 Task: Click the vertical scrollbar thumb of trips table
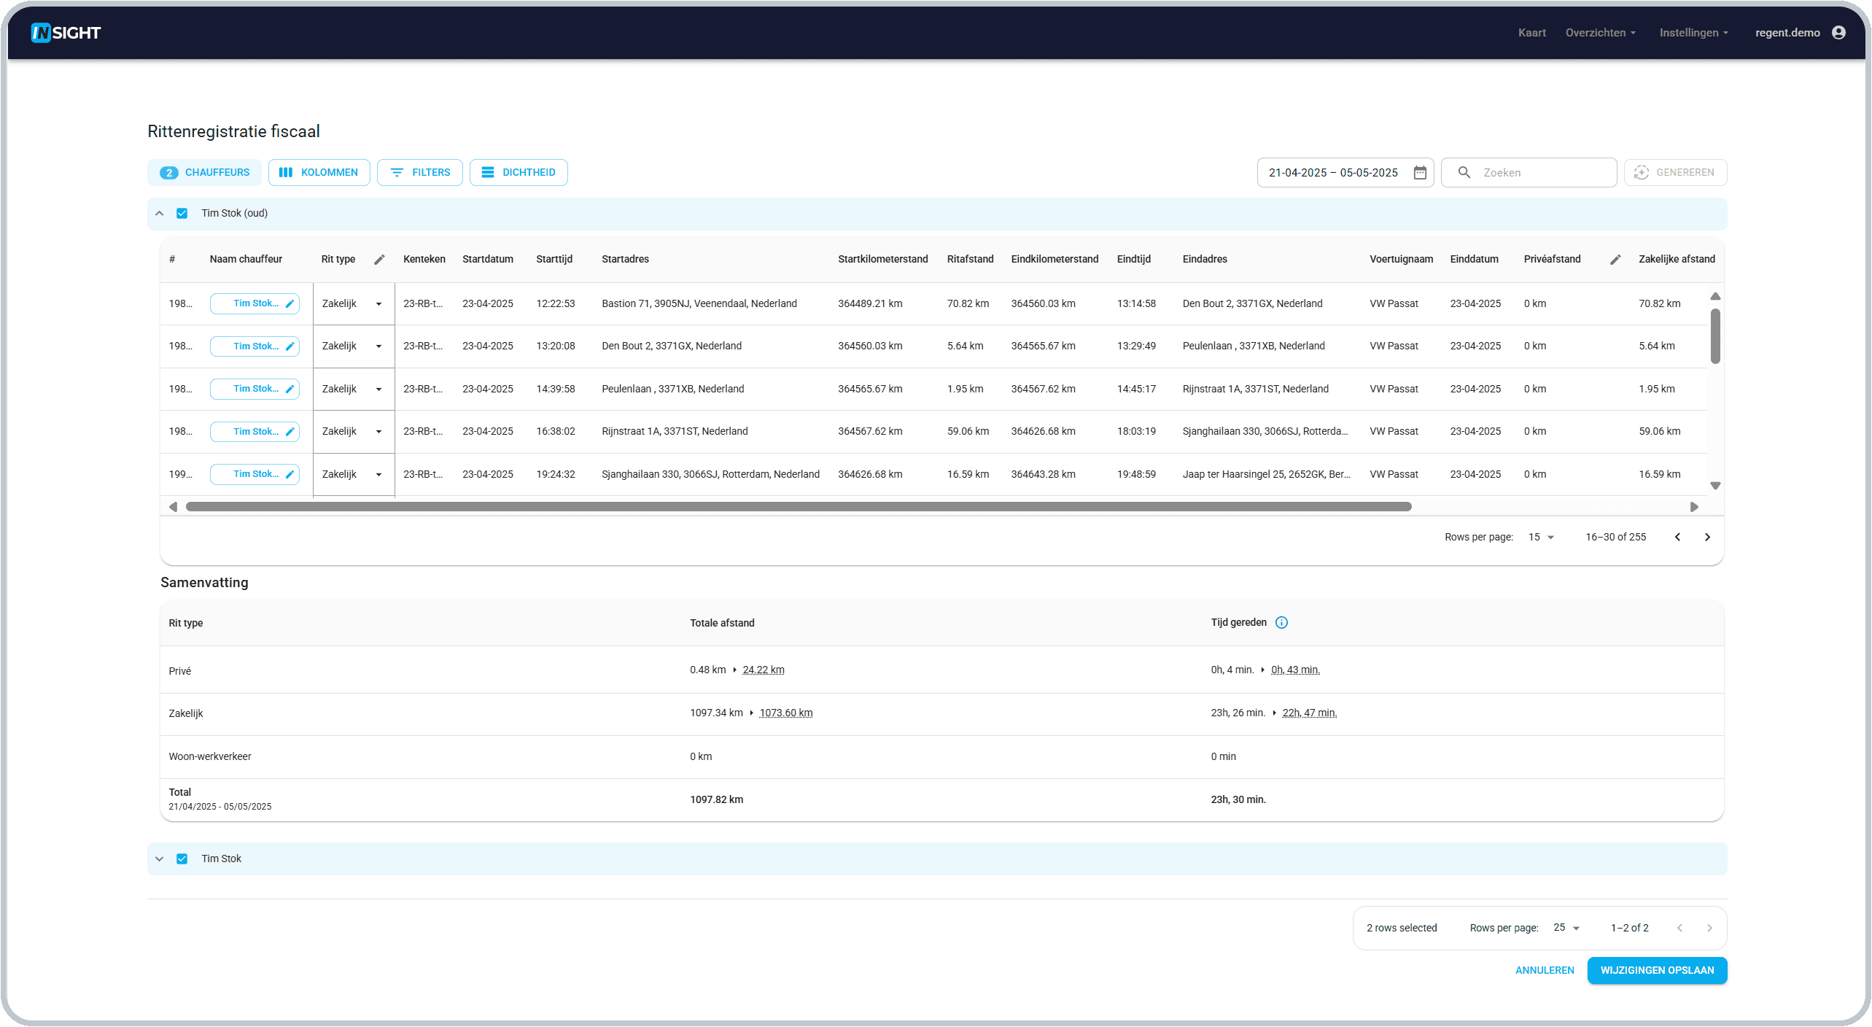[1715, 336]
